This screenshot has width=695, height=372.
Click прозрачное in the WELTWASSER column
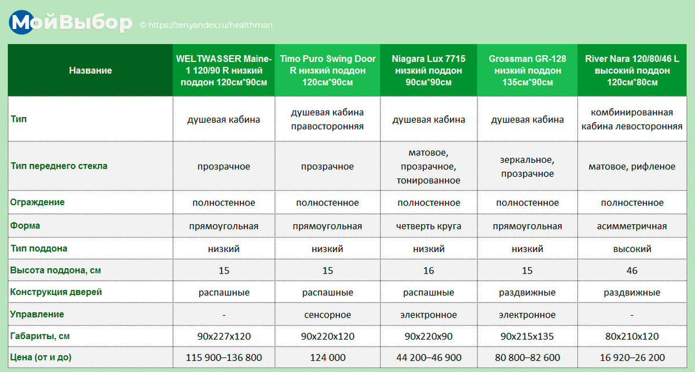coord(224,166)
